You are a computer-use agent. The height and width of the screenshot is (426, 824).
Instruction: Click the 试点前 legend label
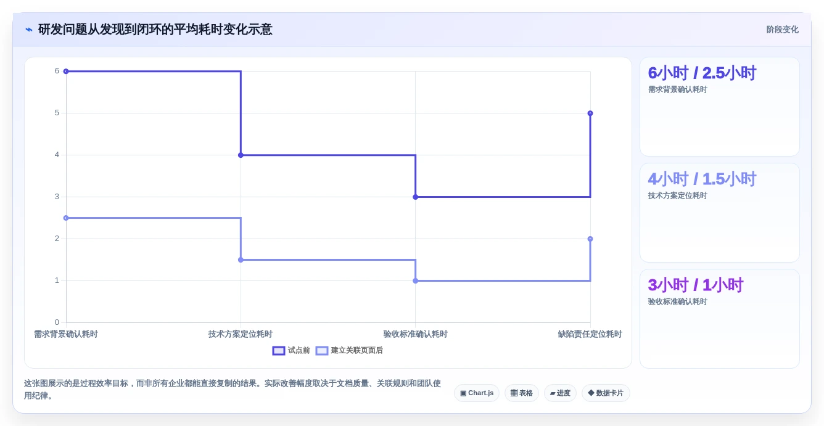click(x=299, y=351)
